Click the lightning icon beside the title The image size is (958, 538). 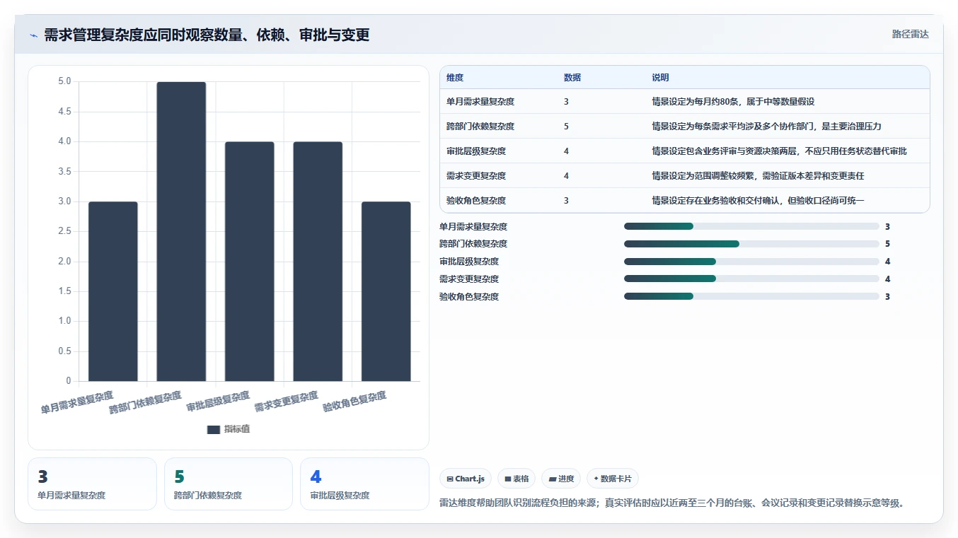34,35
